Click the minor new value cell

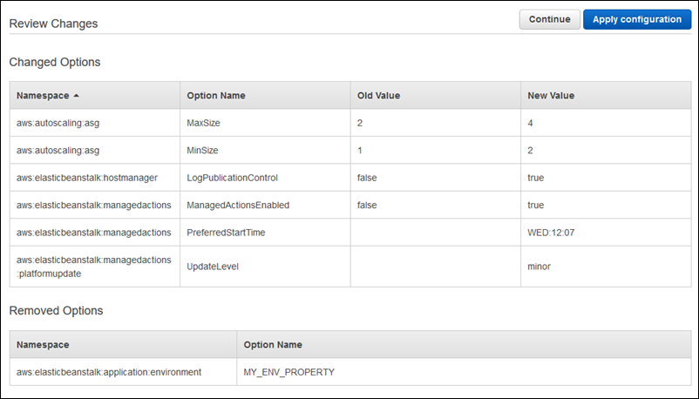[x=540, y=267]
